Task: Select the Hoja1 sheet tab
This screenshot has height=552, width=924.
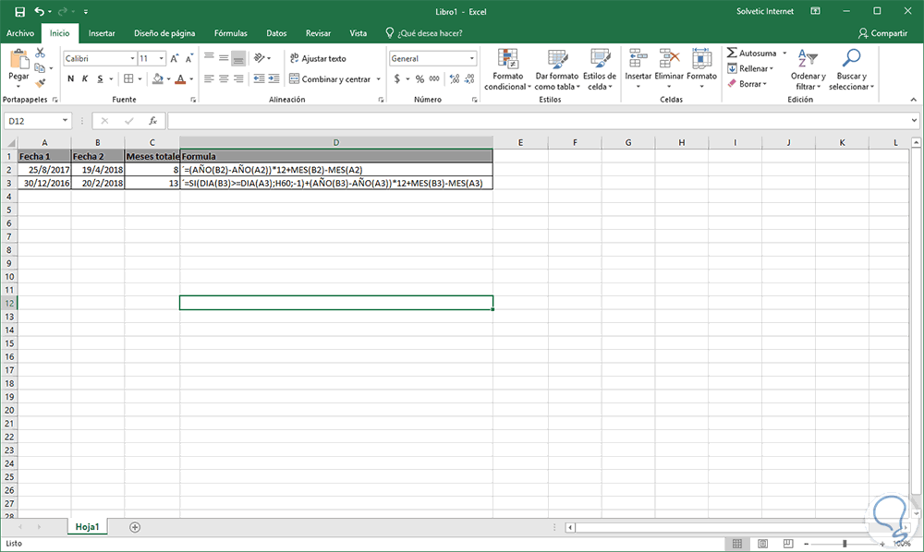Action: (87, 527)
